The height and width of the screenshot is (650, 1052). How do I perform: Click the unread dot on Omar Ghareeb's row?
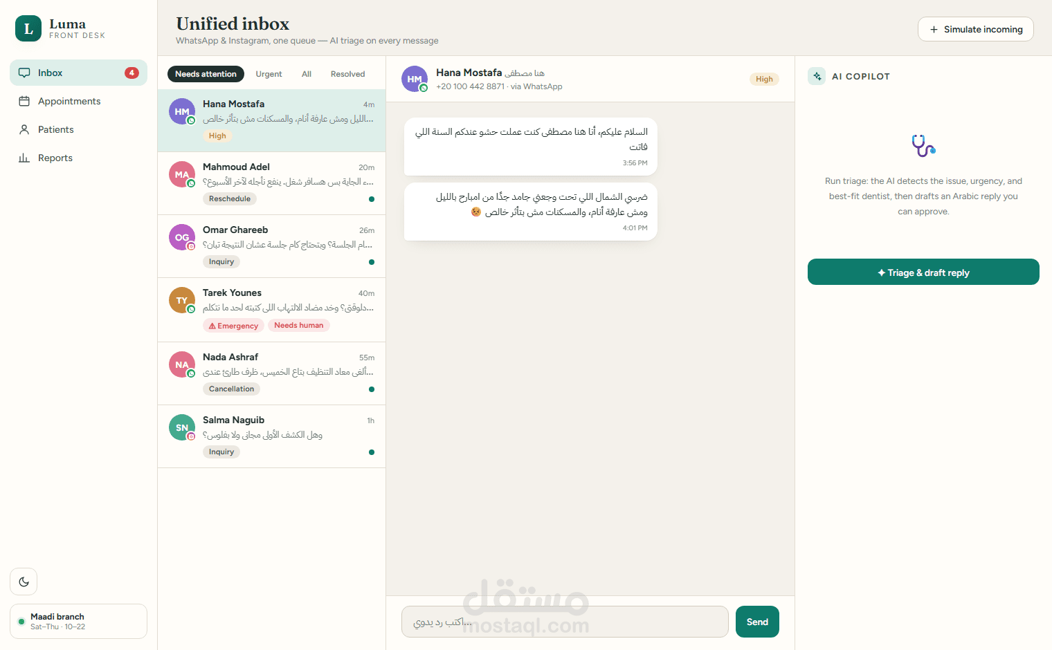(372, 262)
